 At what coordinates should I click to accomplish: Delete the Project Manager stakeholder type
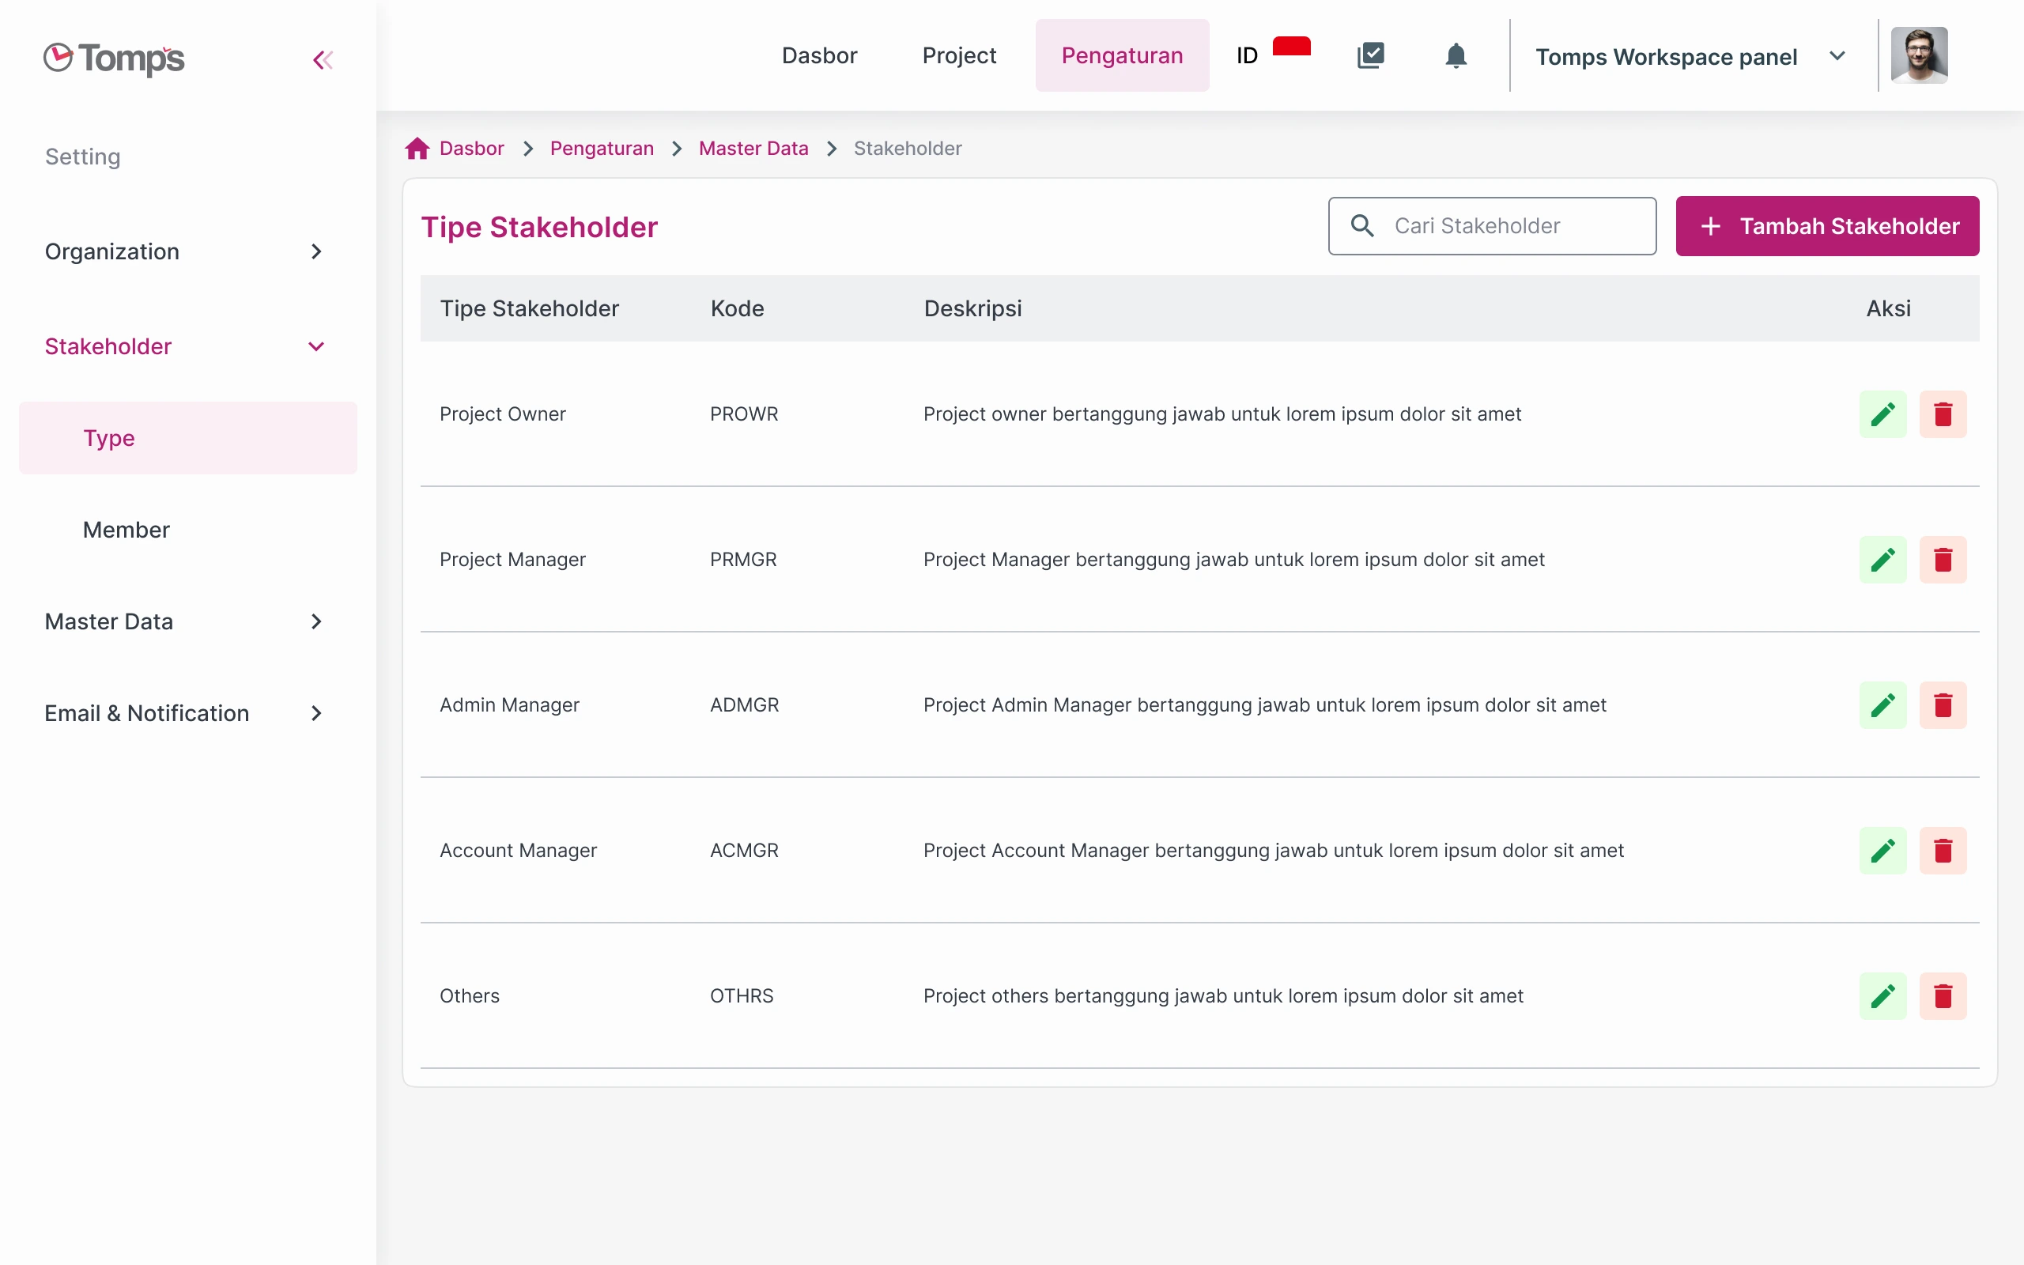coord(1943,559)
